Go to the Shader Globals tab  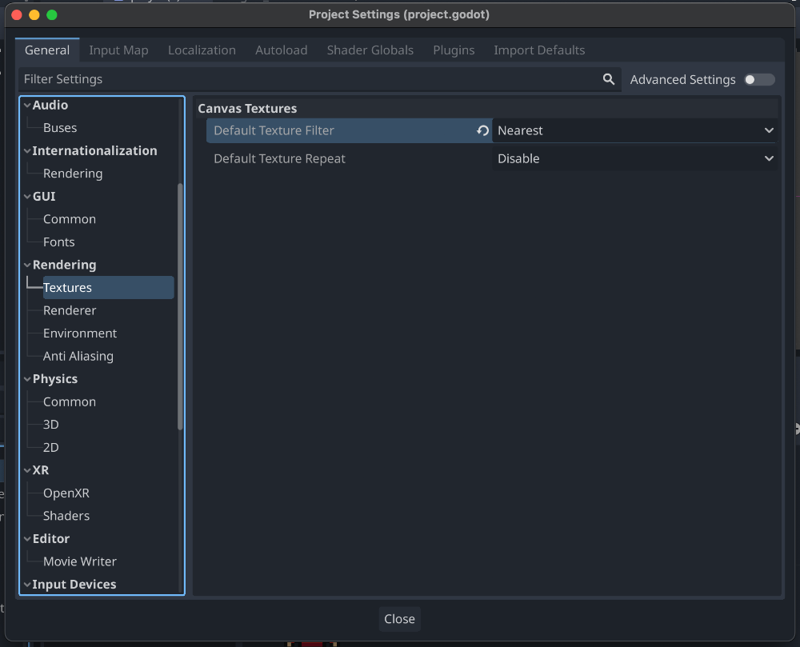pyautogui.click(x=370, y=50)
